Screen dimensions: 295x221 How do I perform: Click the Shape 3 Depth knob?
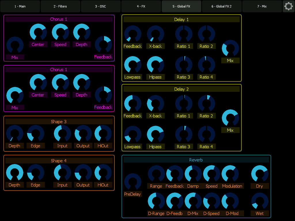click(x=15, y=134)
